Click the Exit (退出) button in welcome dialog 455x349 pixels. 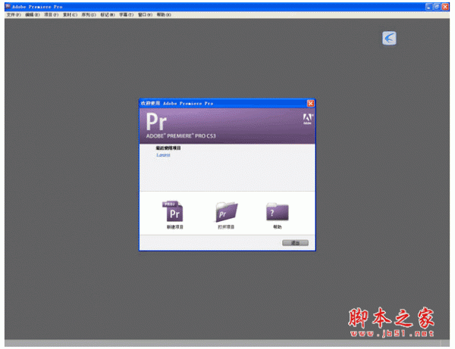[x=295, y=243]
